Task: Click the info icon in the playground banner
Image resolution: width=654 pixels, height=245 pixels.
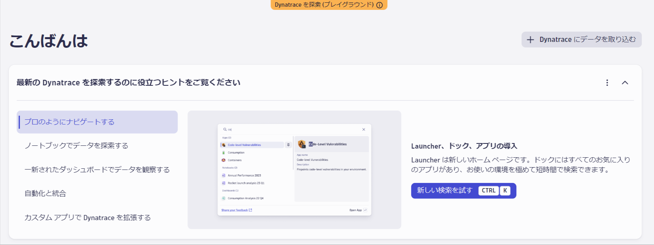Action: point(379,5)
